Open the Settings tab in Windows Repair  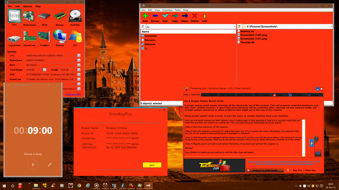[314, 95]
